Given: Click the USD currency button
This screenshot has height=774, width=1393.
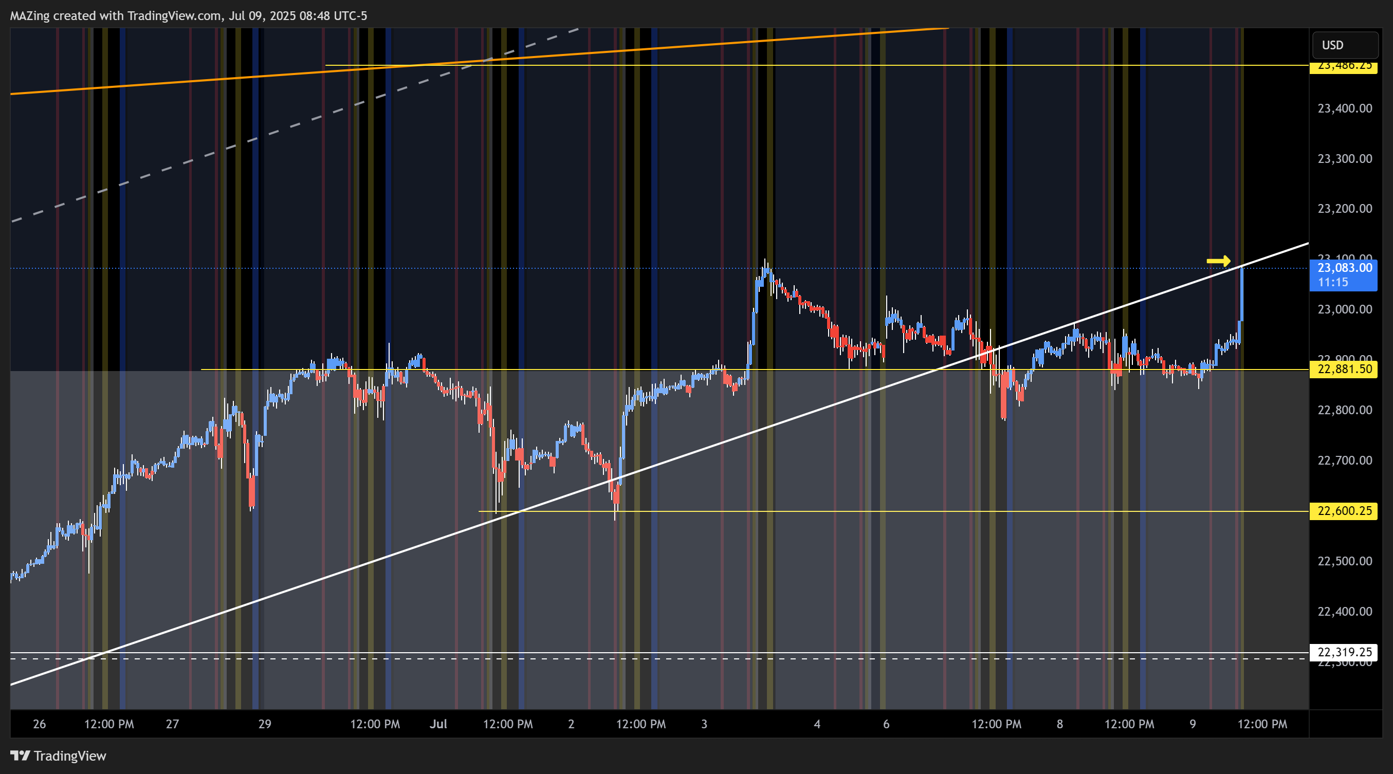Looking at the screenshot, I should point(1345,45).
